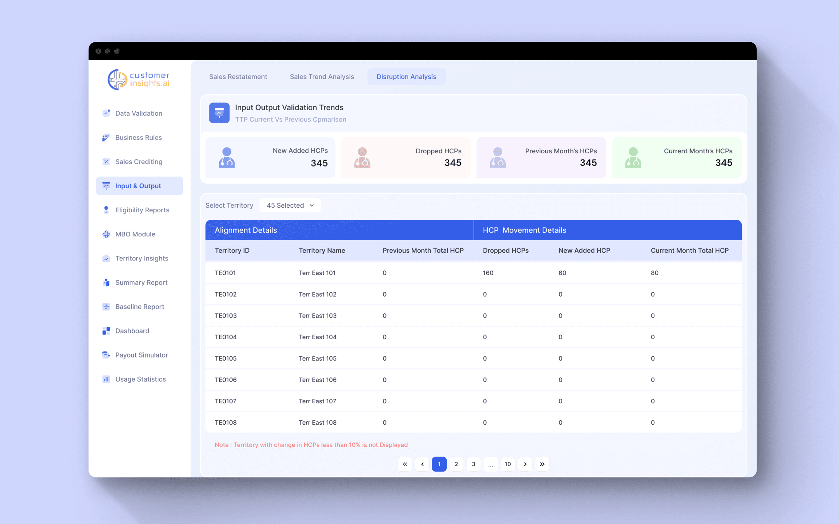Jump to first page double arrow
Viewport: 839px width, 524px height.
click(x=405, y=464)
